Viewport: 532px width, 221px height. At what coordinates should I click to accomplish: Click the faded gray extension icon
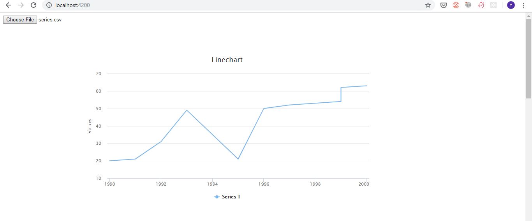tap(493, 5)
